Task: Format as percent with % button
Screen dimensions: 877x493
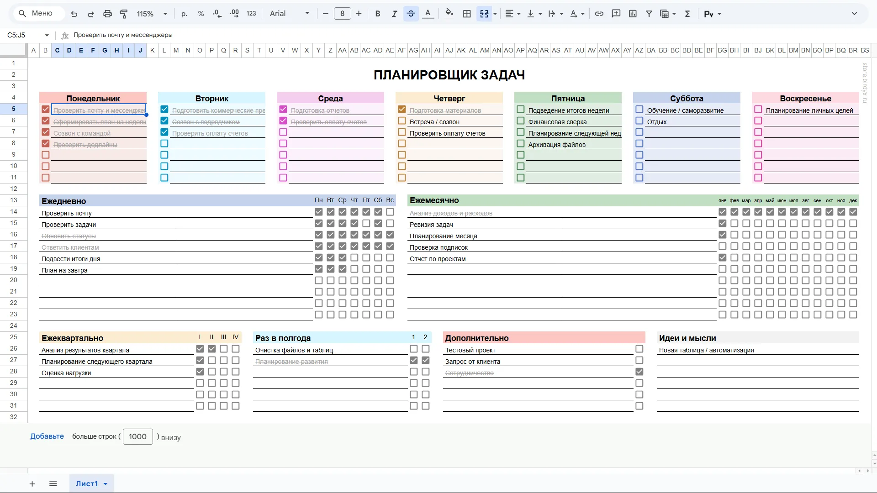Action: (x=201, y=14)
